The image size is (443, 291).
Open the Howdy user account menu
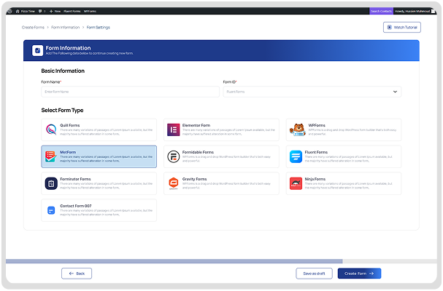point(415,11)
